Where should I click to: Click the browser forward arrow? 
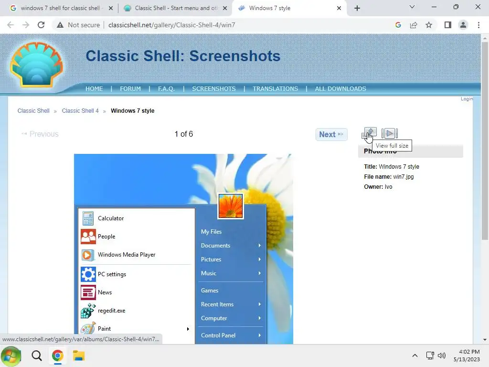coord(26,25)
